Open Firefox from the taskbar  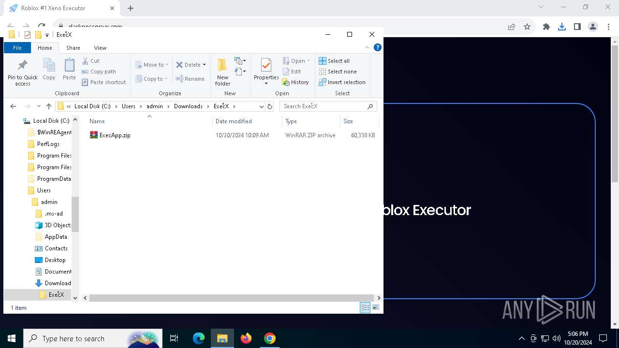(x=246, y=338)
